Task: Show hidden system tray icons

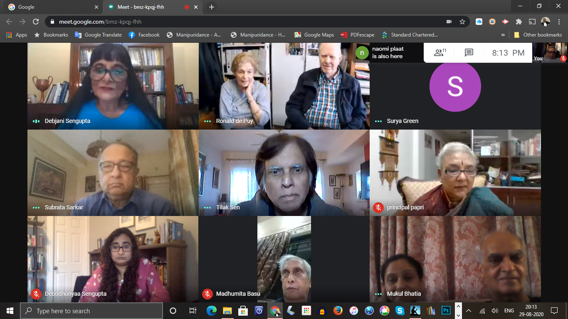Action: point(469,311)
